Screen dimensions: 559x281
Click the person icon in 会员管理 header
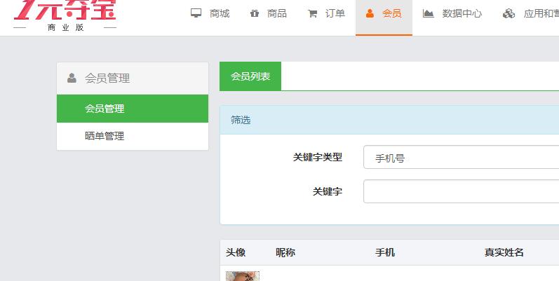pyautogui.click(x=72, y=78)
